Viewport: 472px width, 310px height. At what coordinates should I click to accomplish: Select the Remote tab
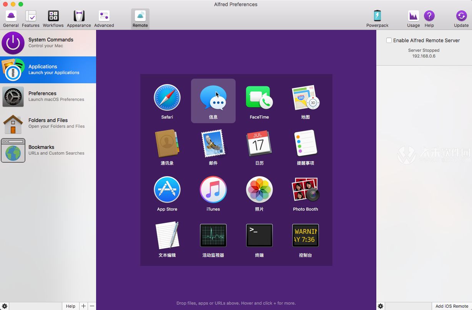tap(140, 19)
